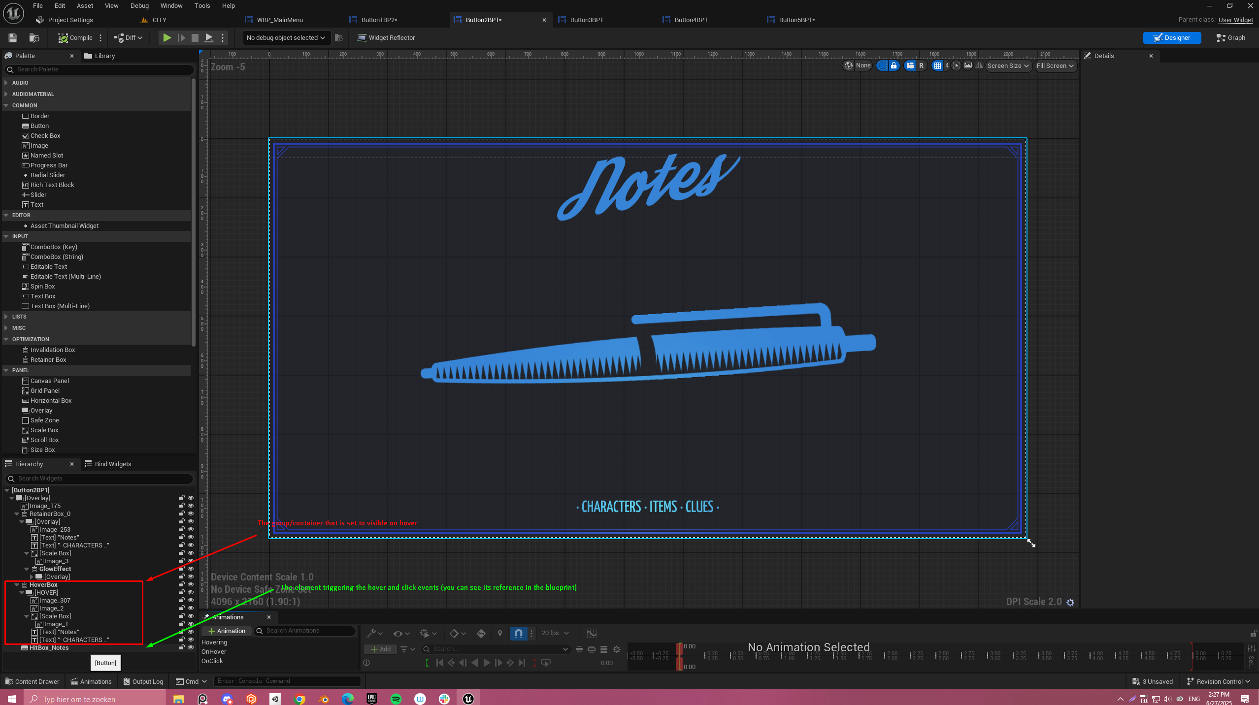Start play simulation with green Play button
The height and width of the screenshot is (705, 1259).
pyautogui.click(x=167, y=38)
